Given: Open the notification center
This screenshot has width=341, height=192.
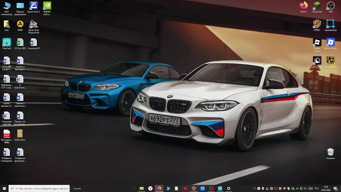Looking at the screenshot, I should 335,189.
